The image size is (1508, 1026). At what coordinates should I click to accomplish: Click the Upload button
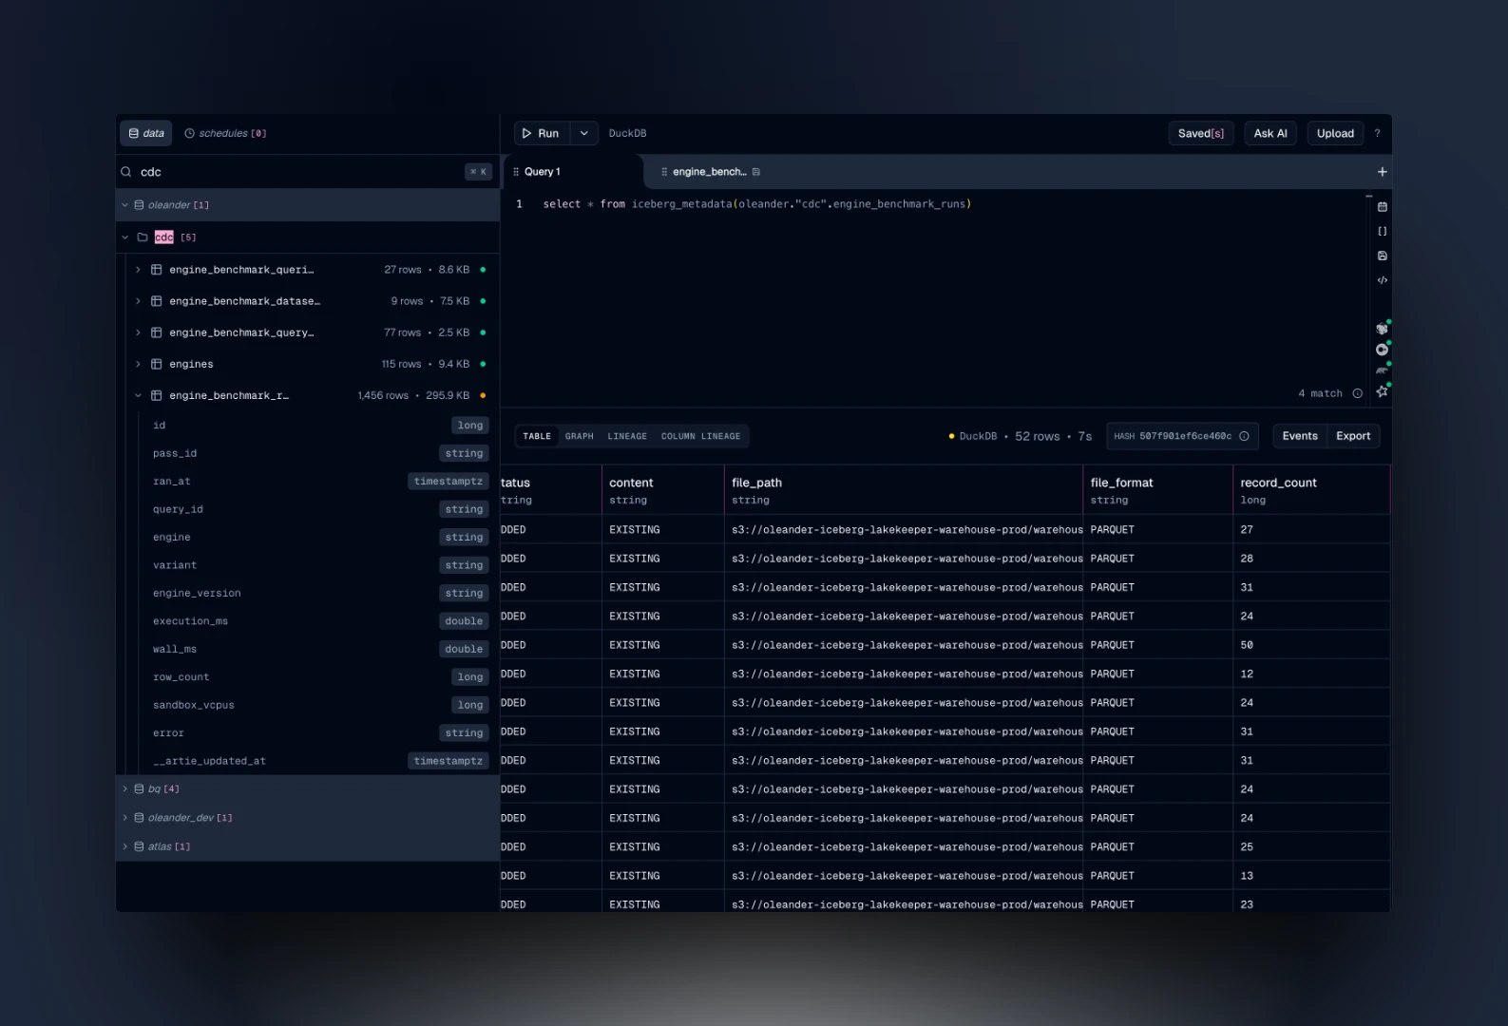pyautogui.click(x=1335, y=134)
